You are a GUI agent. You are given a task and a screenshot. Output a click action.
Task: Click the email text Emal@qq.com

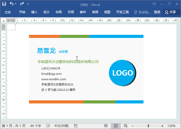click(x=51, y=74)
